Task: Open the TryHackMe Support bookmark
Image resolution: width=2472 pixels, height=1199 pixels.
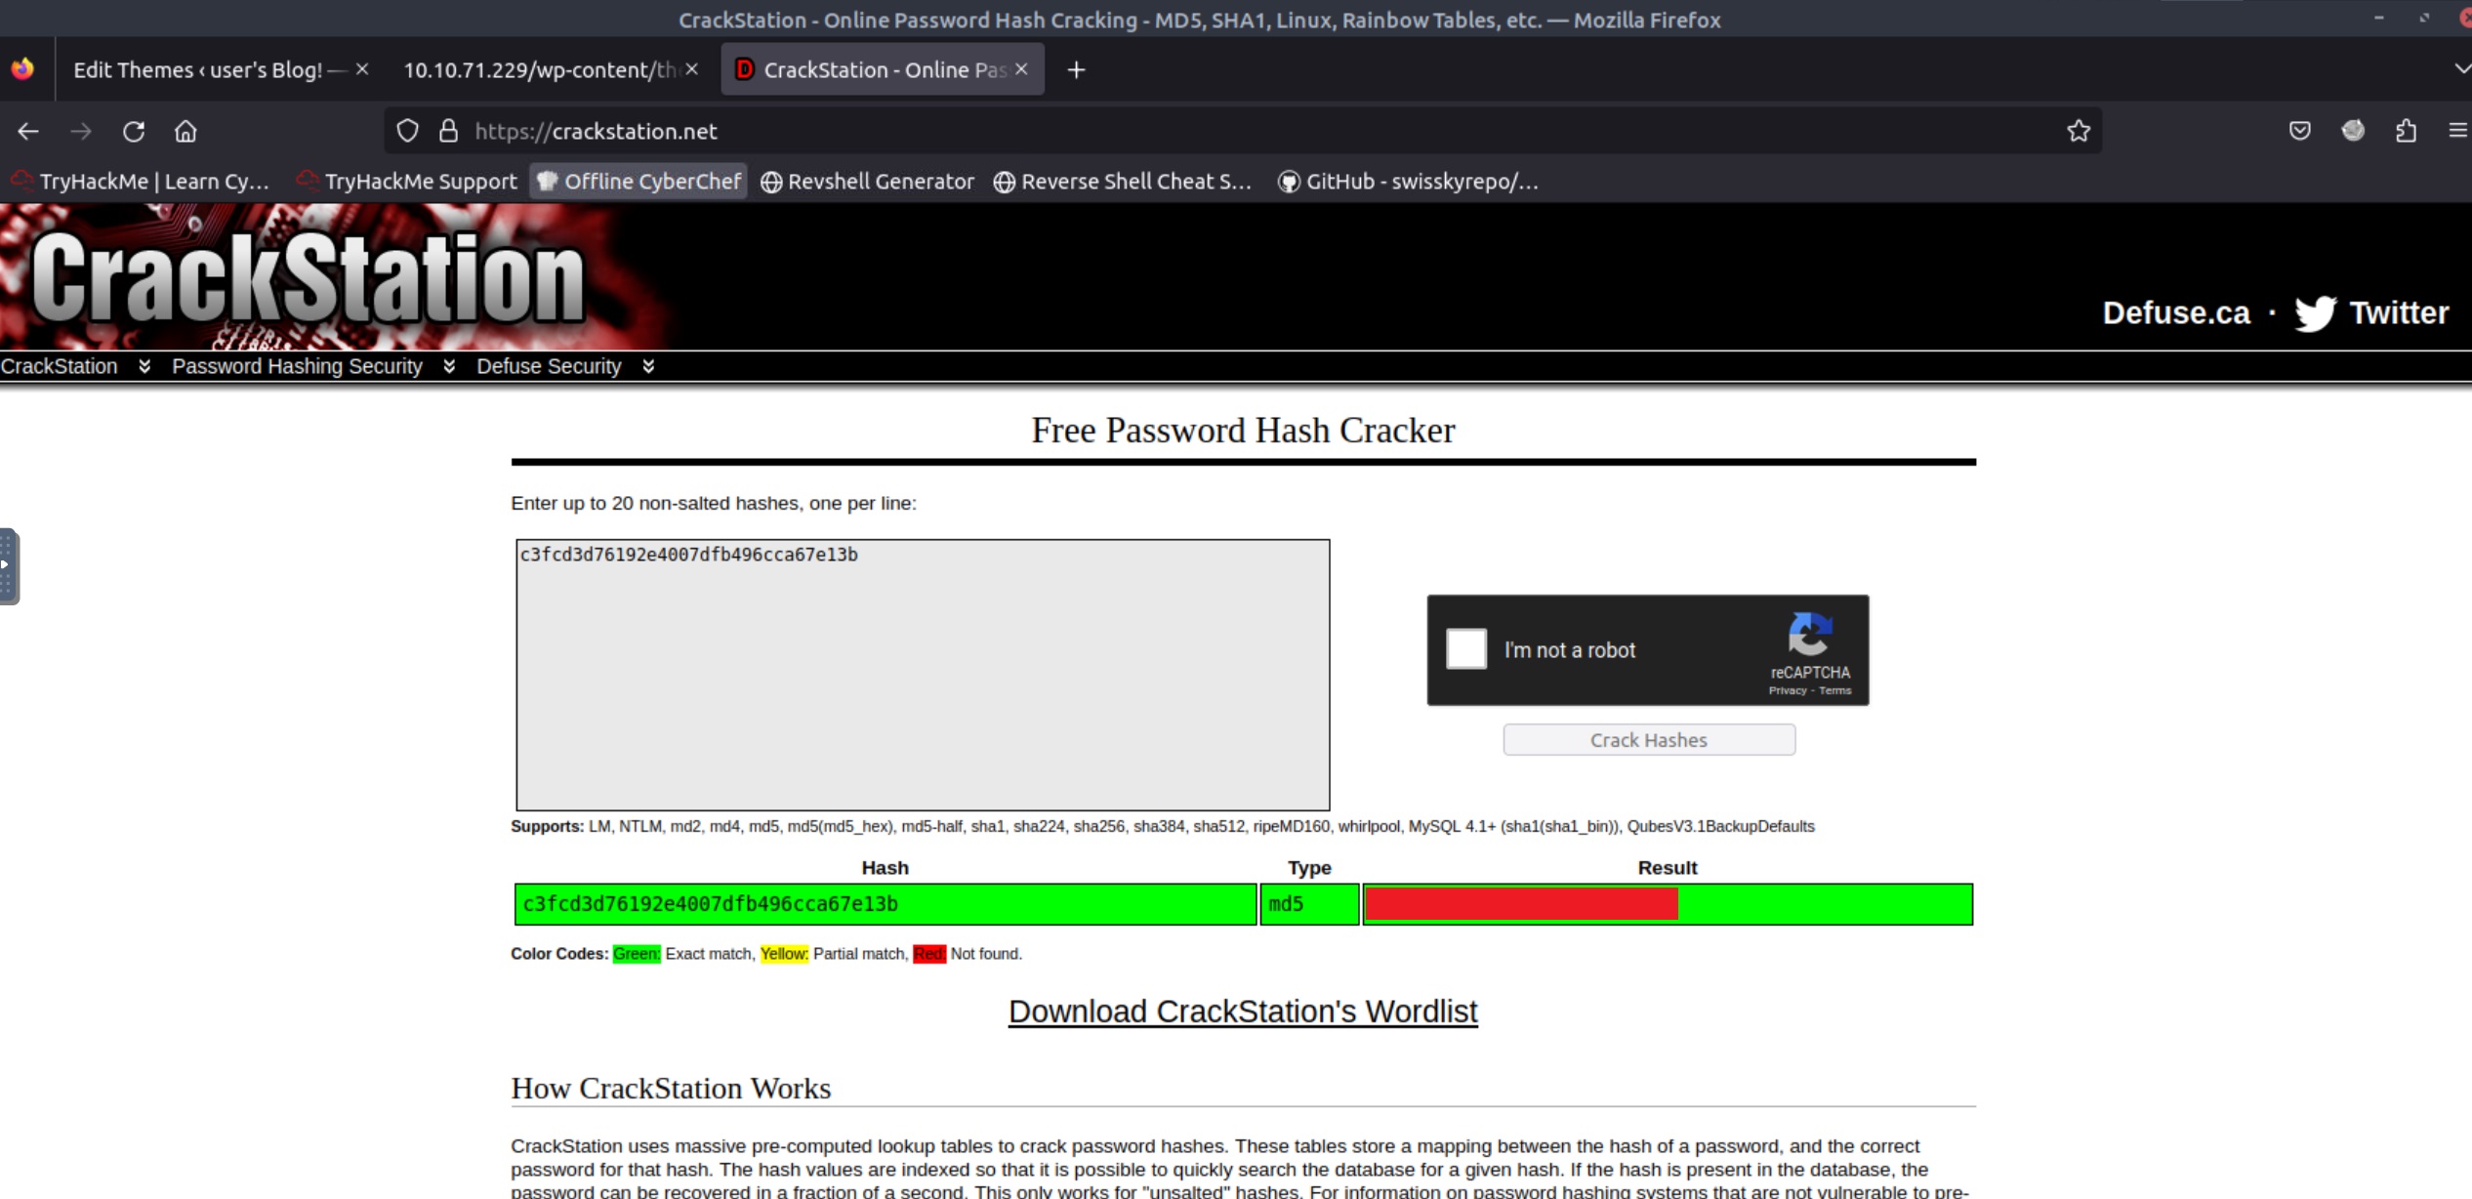Action: (x=406, y=182)
